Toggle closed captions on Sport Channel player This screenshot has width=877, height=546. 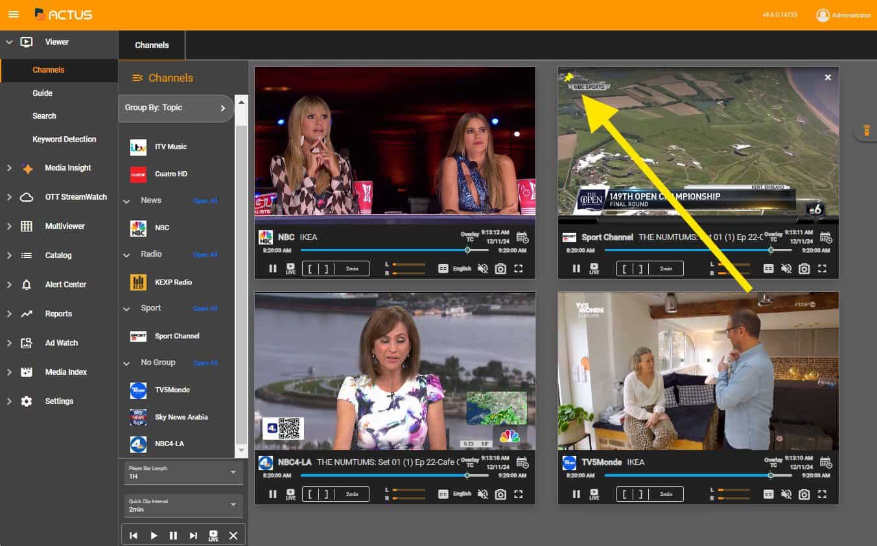(768, 268)
